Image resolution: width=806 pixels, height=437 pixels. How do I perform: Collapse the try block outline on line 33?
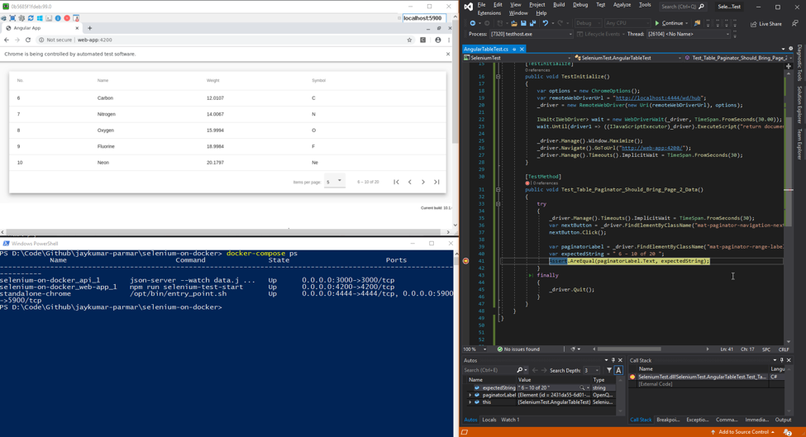coord(498,203)
